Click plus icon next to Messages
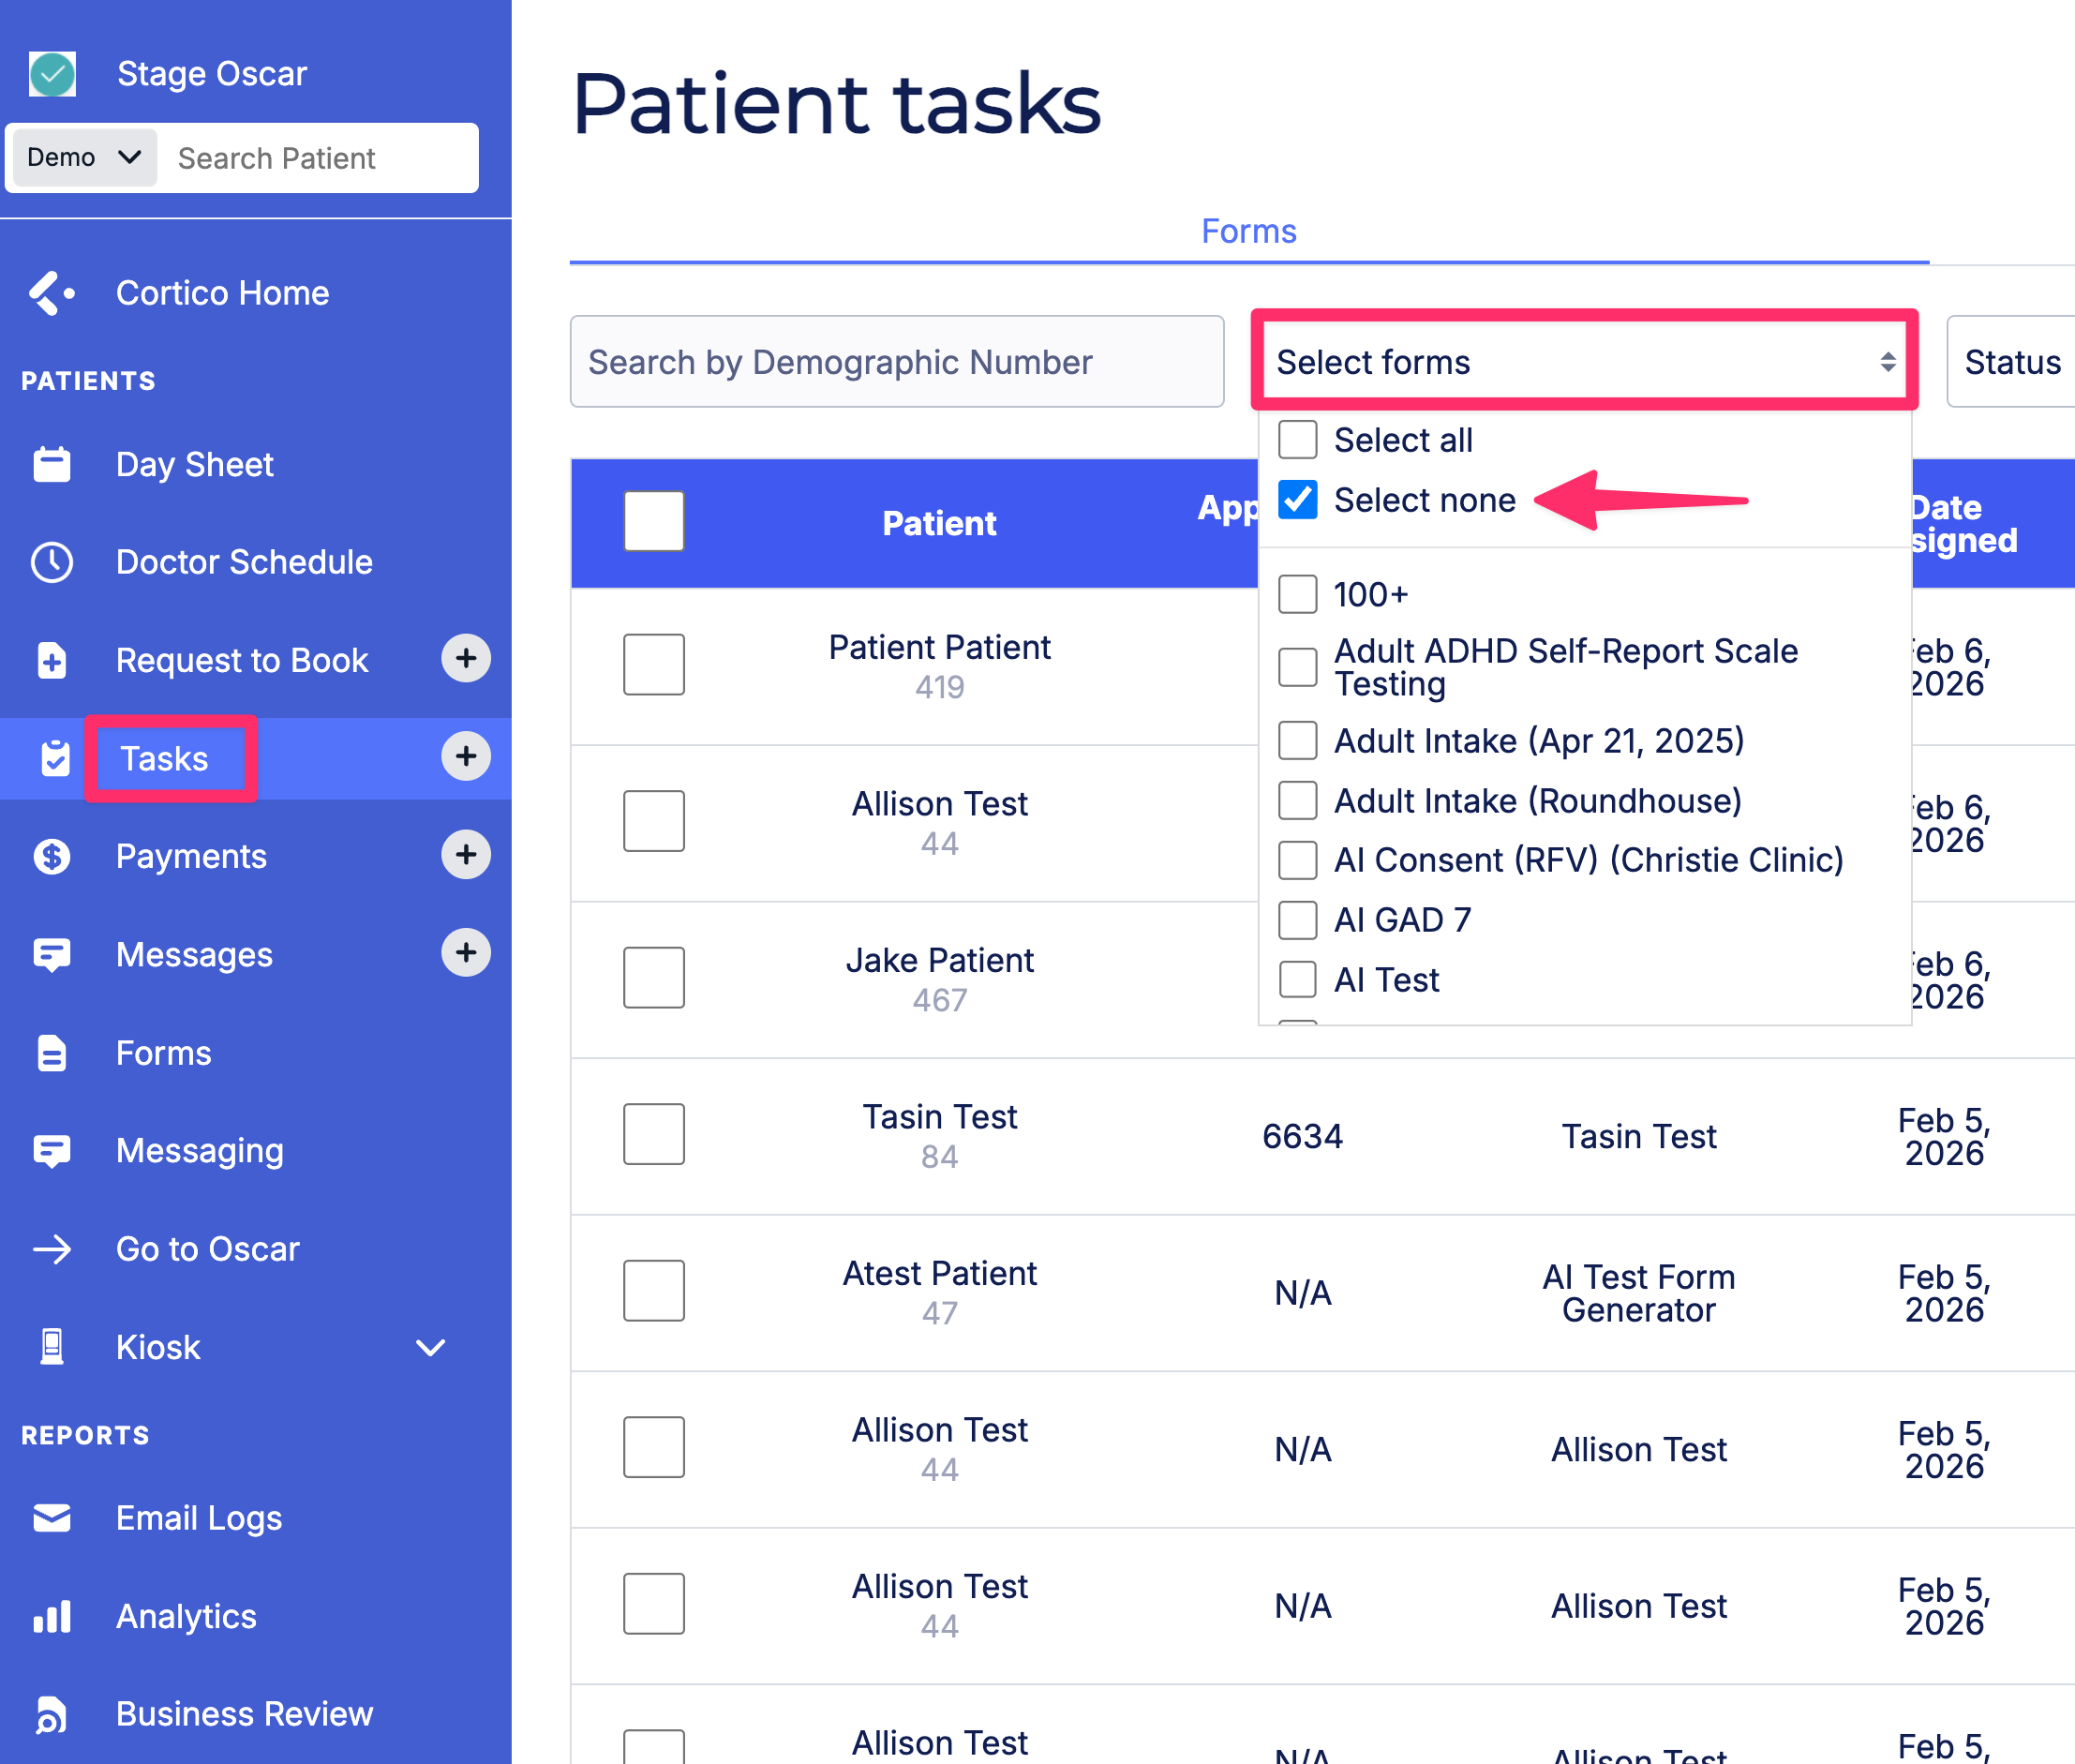The width and height of the screenshot is (2075, 1764). pos(465,953)
